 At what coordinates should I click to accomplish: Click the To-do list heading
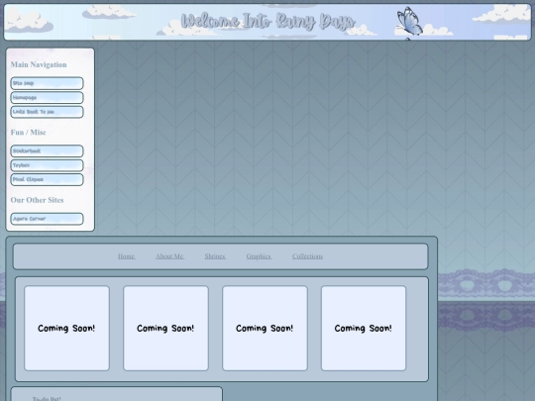(x=47, y=398)
